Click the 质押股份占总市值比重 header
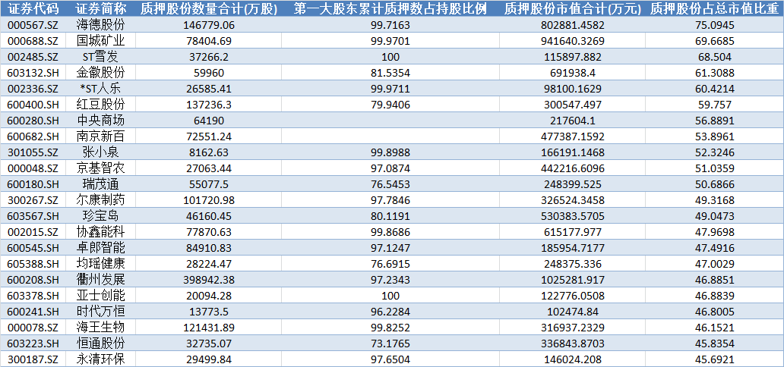Screen dimensions: 784x367 point(716,8)
